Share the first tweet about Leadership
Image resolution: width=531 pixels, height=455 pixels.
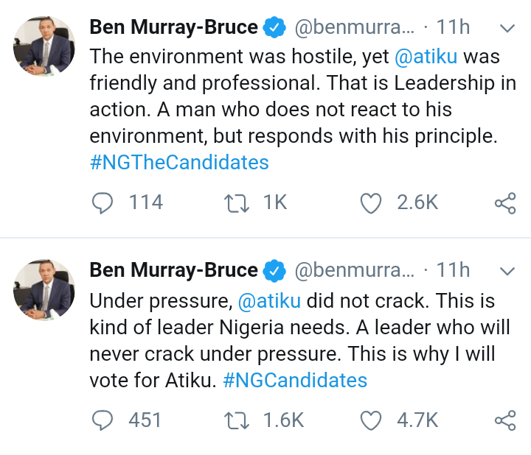click(504, 202)
